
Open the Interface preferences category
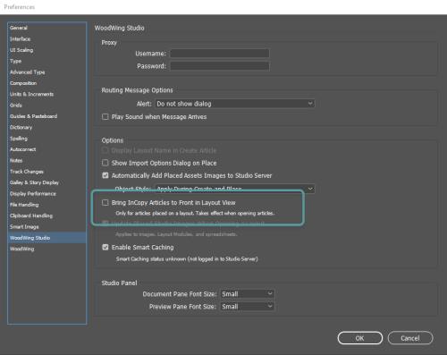pos(20,39)
